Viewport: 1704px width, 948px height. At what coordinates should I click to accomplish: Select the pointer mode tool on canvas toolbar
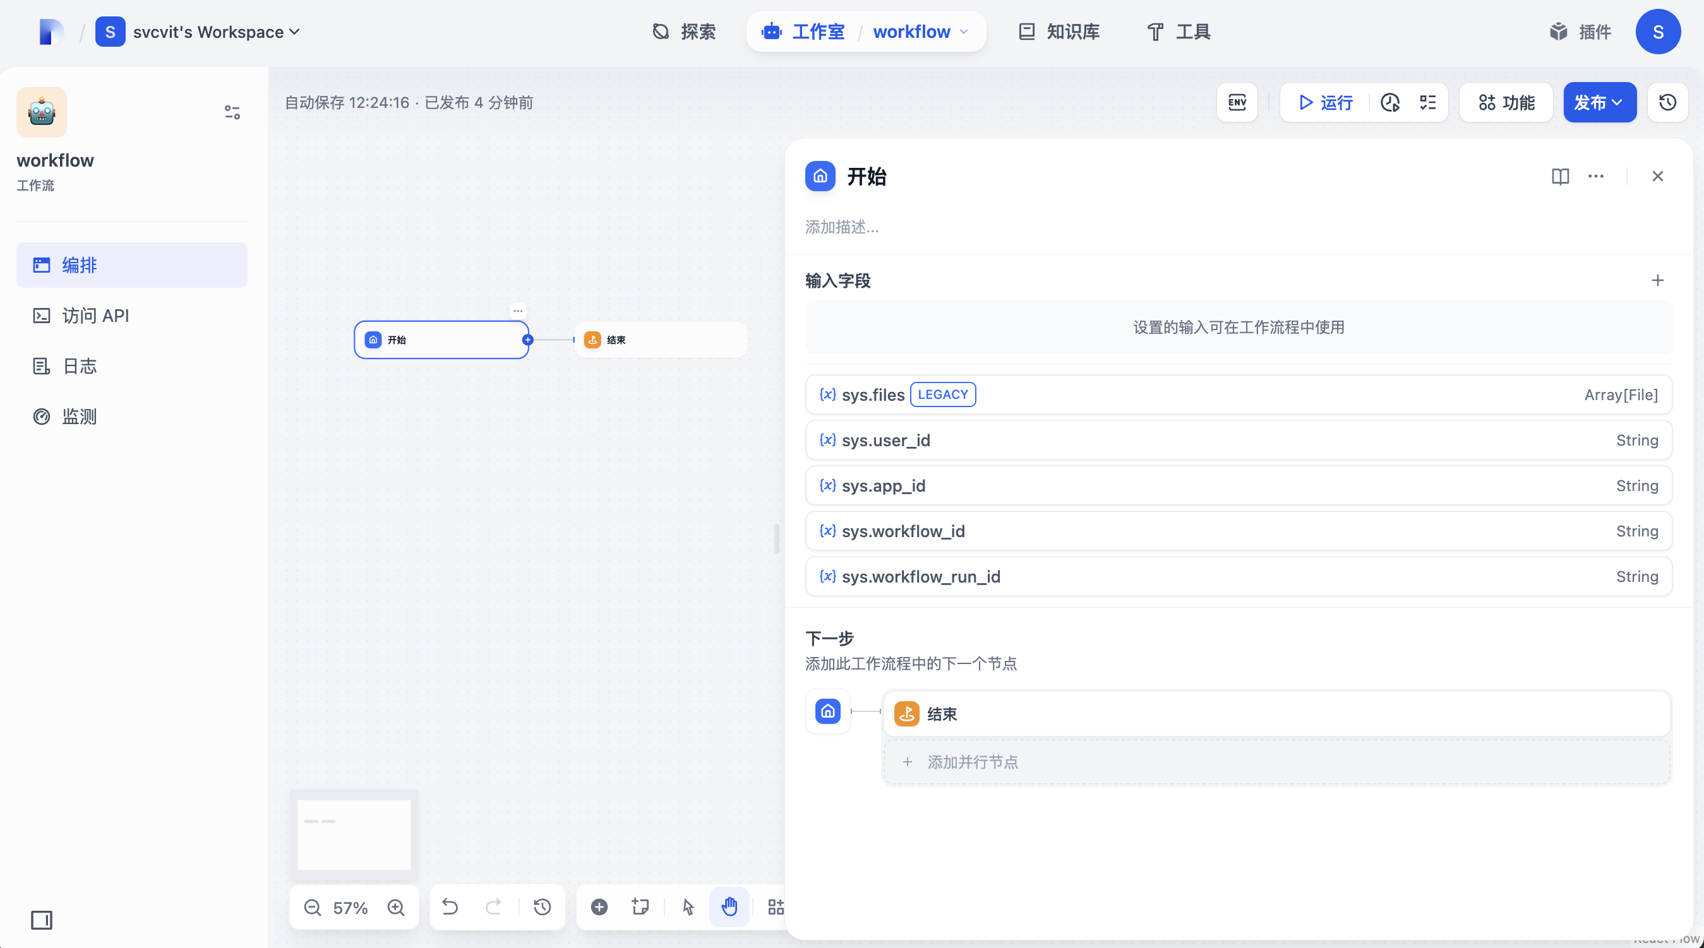(687, 907)
